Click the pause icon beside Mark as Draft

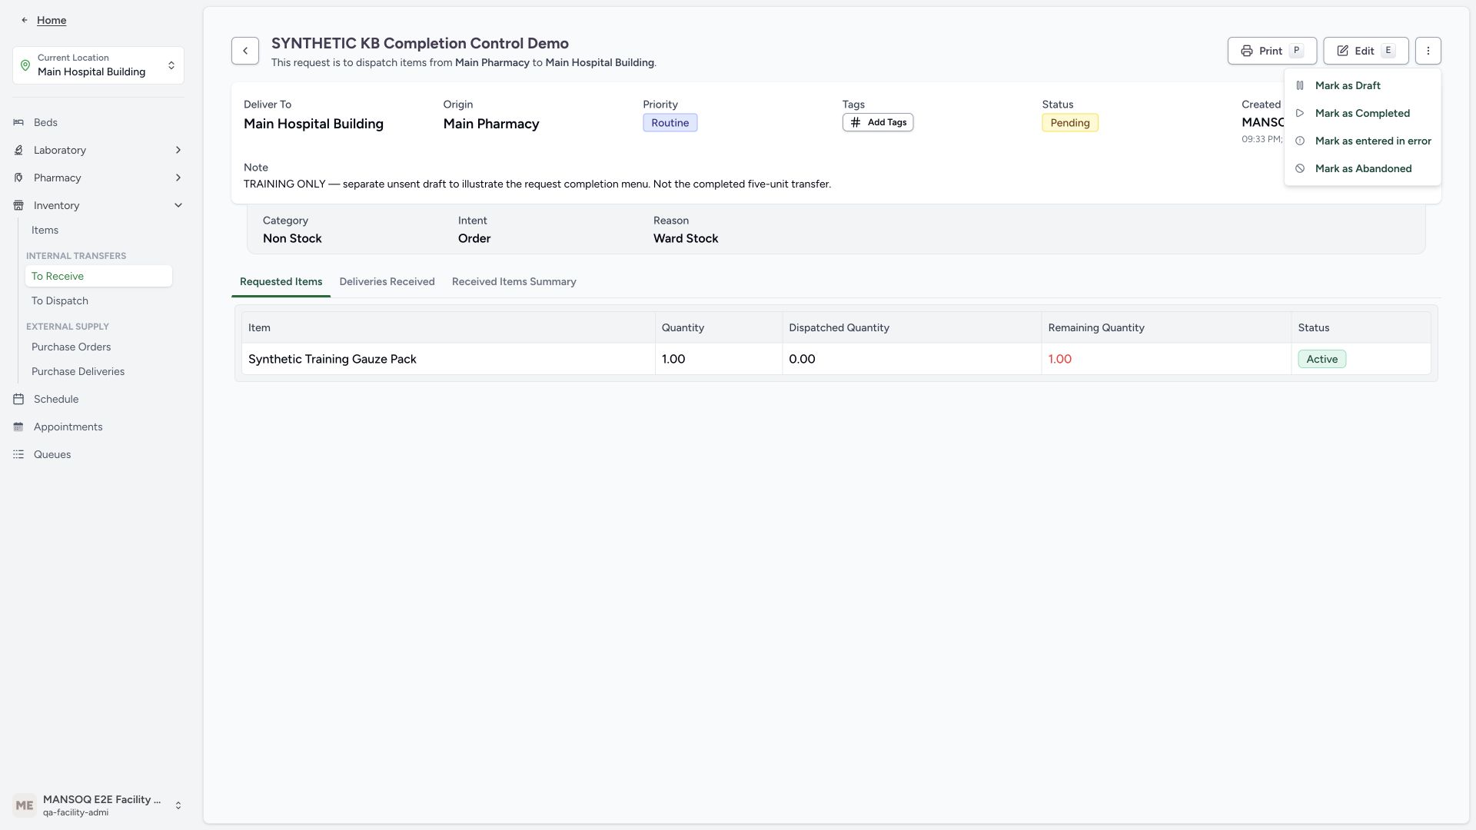coord(1300,86)
